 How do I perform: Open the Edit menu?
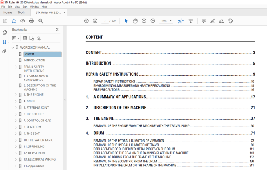(x=10, y=7)
